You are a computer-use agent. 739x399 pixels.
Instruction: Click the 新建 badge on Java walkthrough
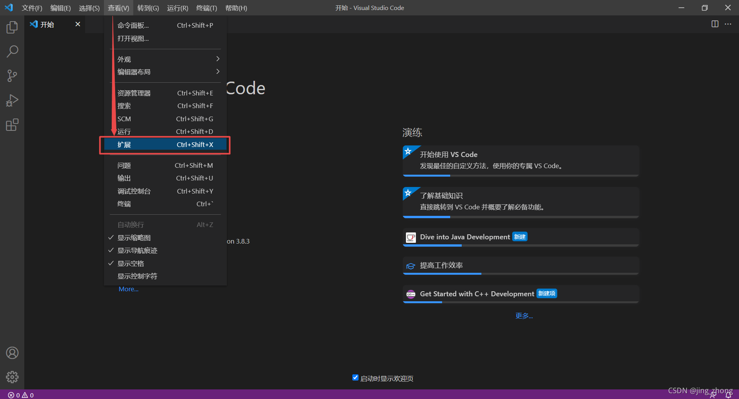coord(520,237)
